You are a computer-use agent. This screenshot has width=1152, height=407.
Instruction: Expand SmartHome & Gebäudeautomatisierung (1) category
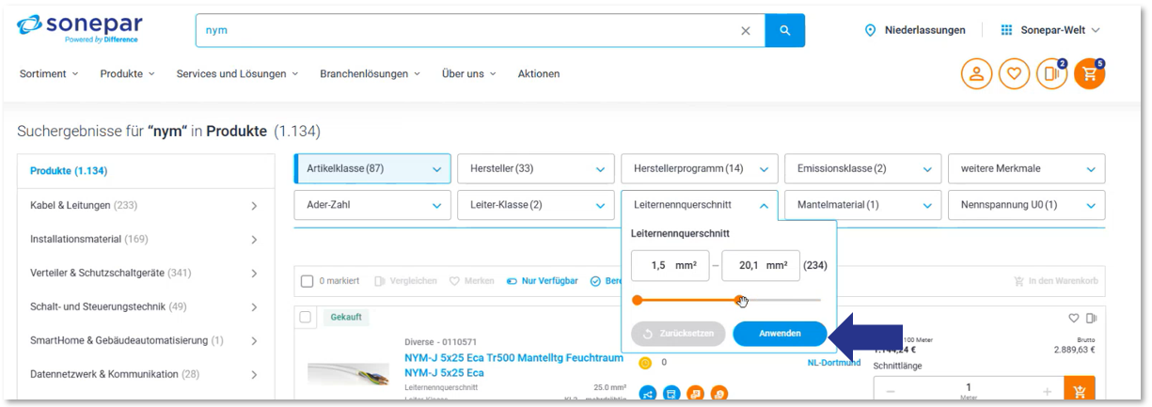[147, 340]
